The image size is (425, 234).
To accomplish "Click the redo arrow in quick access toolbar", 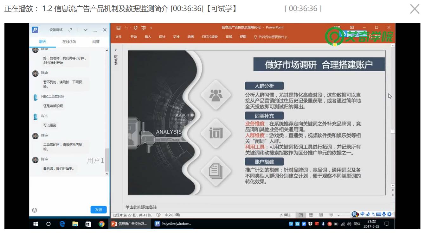I will pyautogui.click(x=136, y=28).
